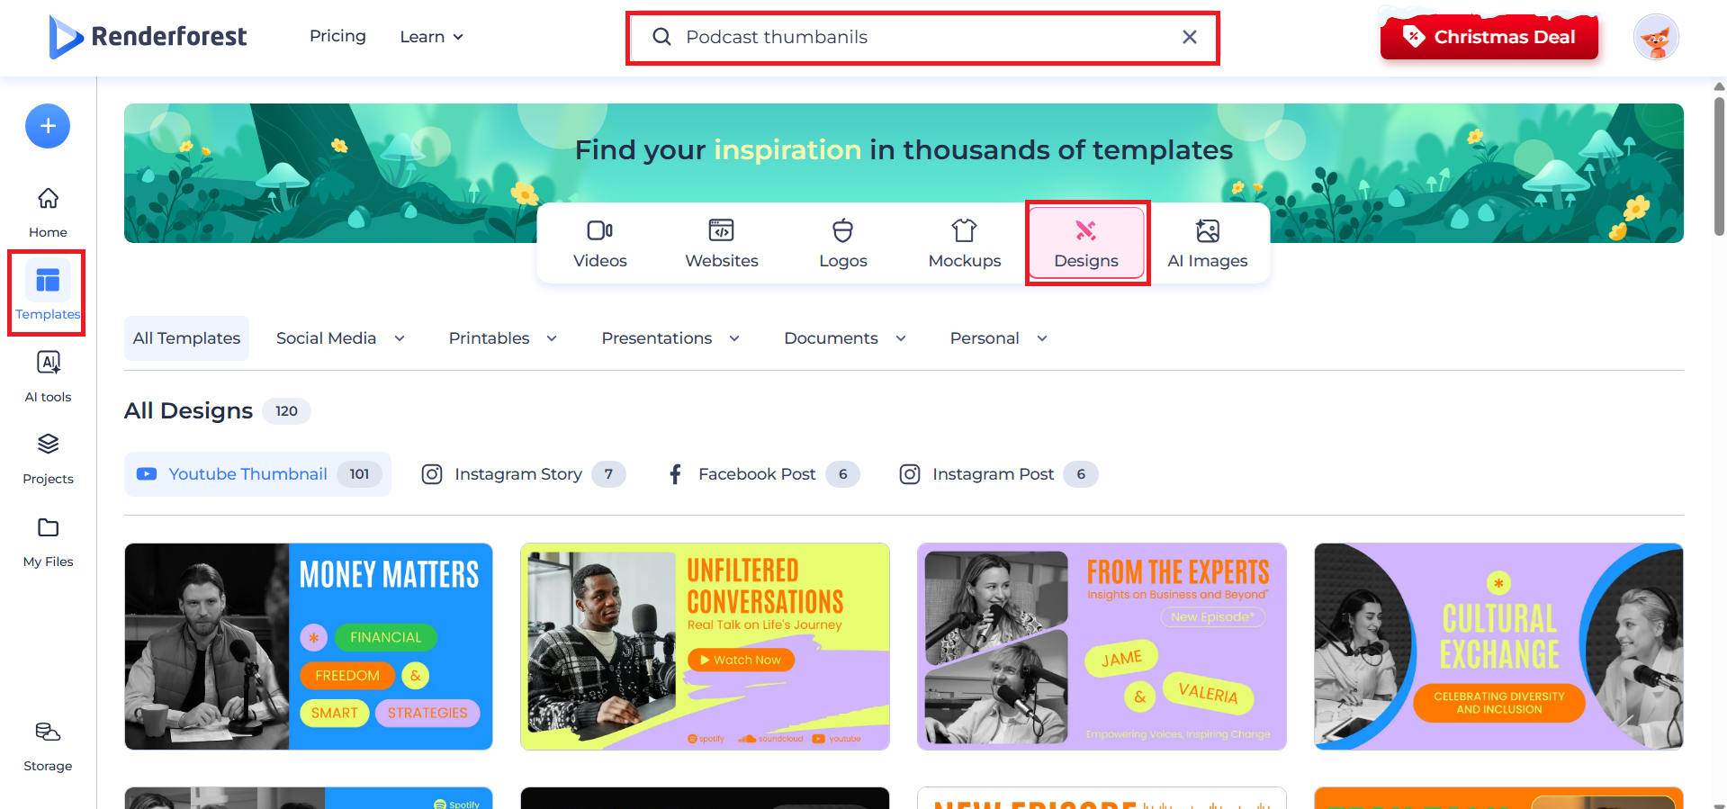Click the Christmas Deal button
The width and height of the screenshot is (1727, 809).
[x=1489, y=37]
